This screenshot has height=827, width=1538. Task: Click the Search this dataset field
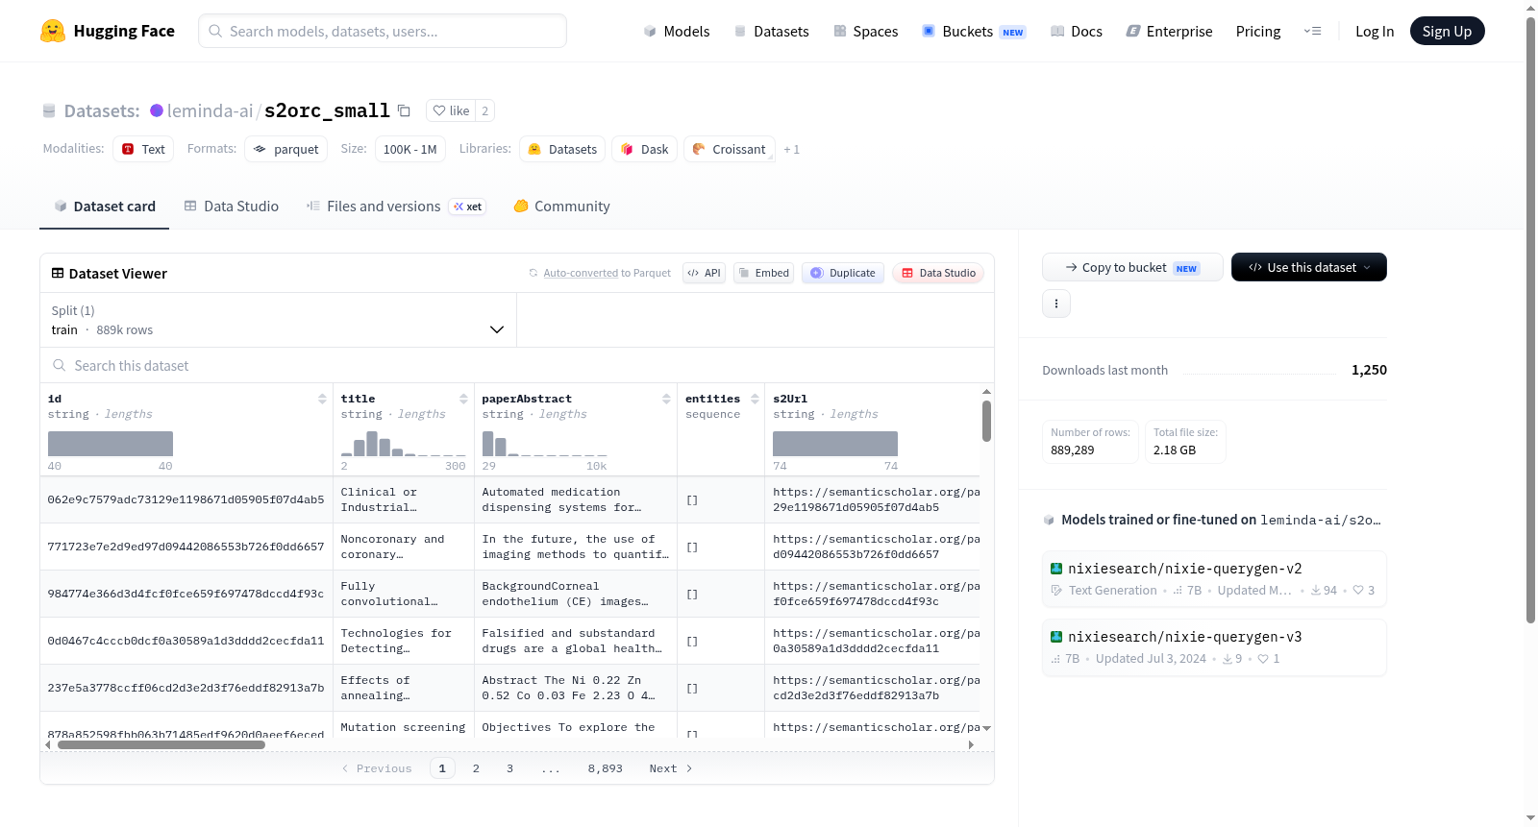point(517,366)
